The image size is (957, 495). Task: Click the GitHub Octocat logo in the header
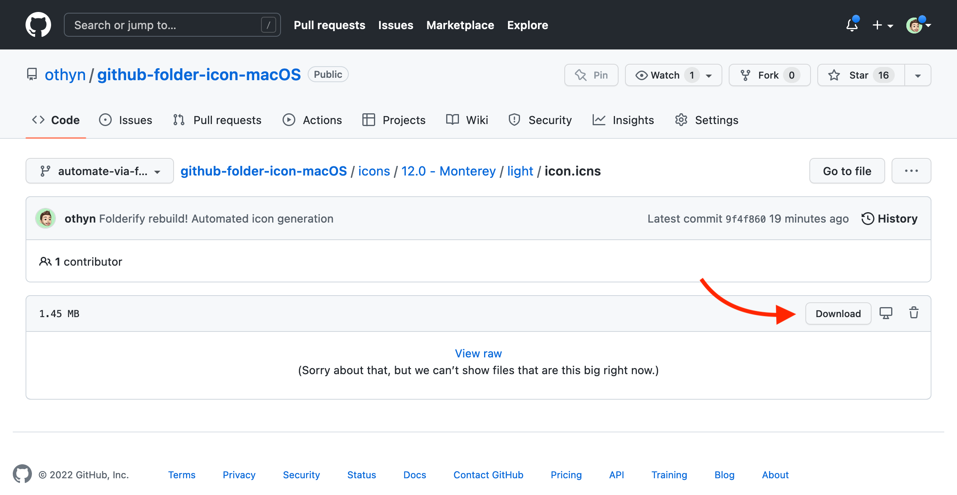[38, 25]
